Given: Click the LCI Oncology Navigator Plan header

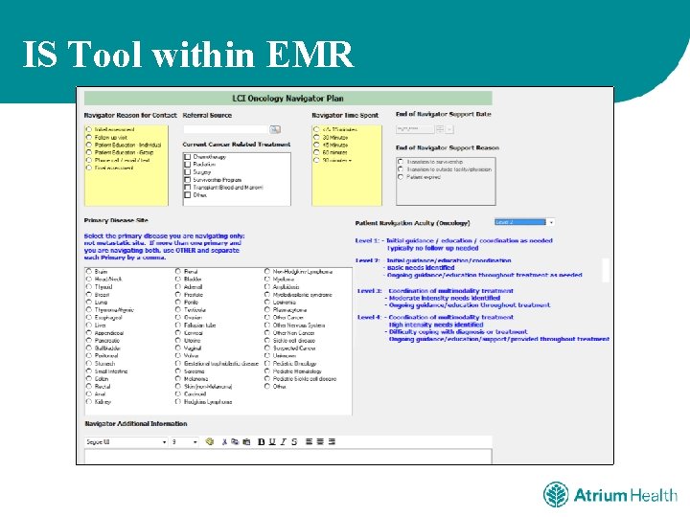Looking at the screenshot, I should [x=287, y=99].
